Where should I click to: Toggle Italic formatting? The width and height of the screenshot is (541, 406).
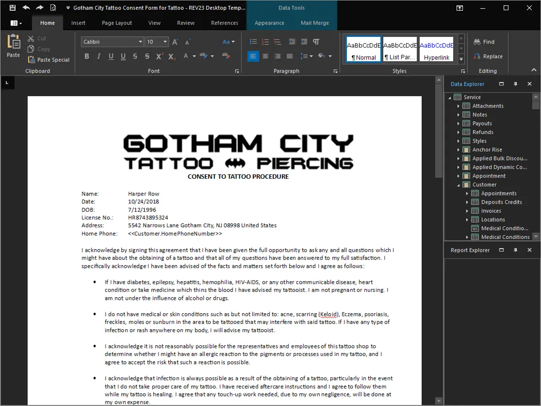98,56
